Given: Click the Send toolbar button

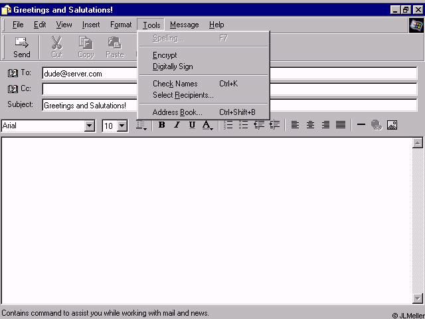Looking at the screenshot, I should (x=22, y=47).
